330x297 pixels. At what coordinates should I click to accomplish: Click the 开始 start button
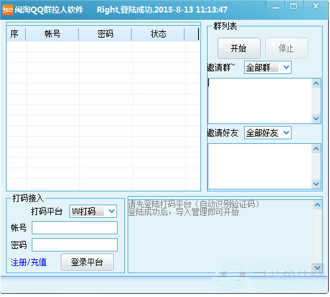pyautogui.click(x=239, y=48)
